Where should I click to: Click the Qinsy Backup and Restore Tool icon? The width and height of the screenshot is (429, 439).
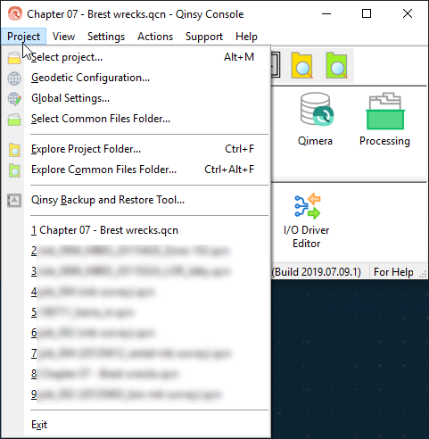coord(14,200)
